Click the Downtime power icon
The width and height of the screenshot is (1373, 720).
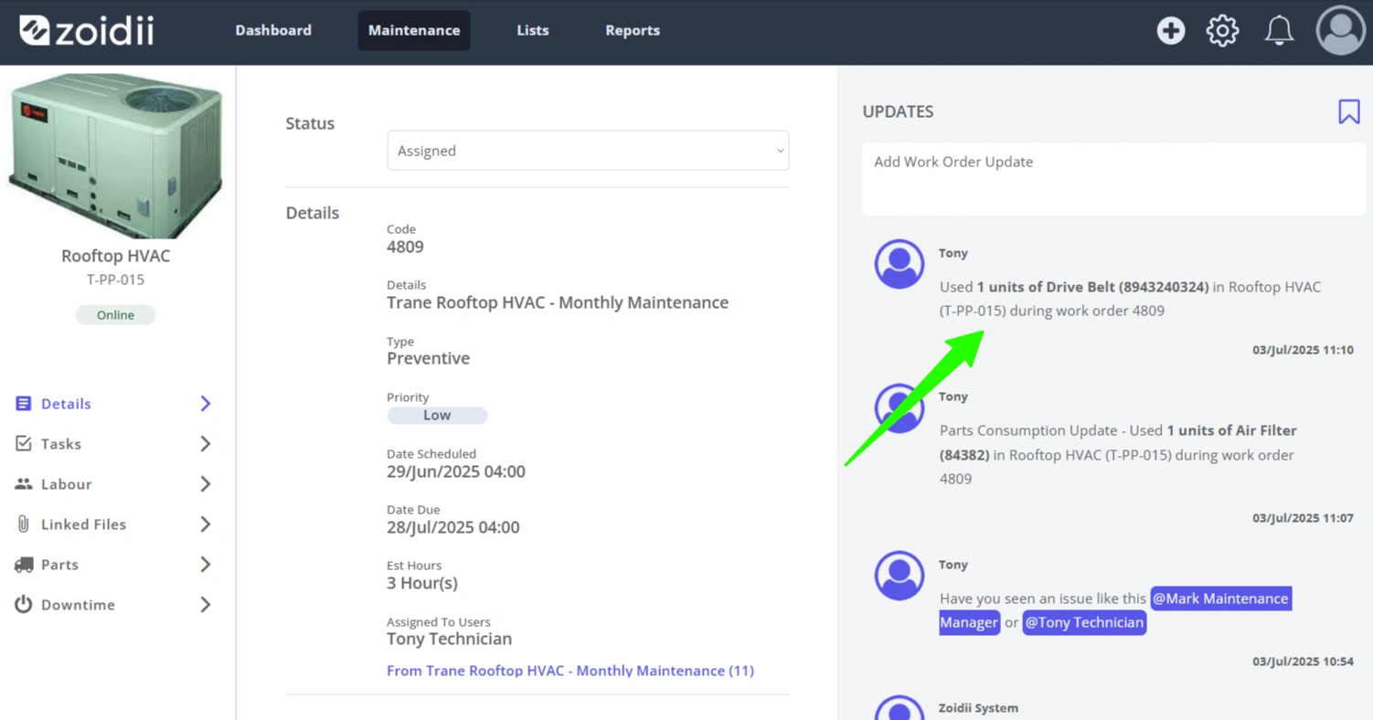click(23, 604)
